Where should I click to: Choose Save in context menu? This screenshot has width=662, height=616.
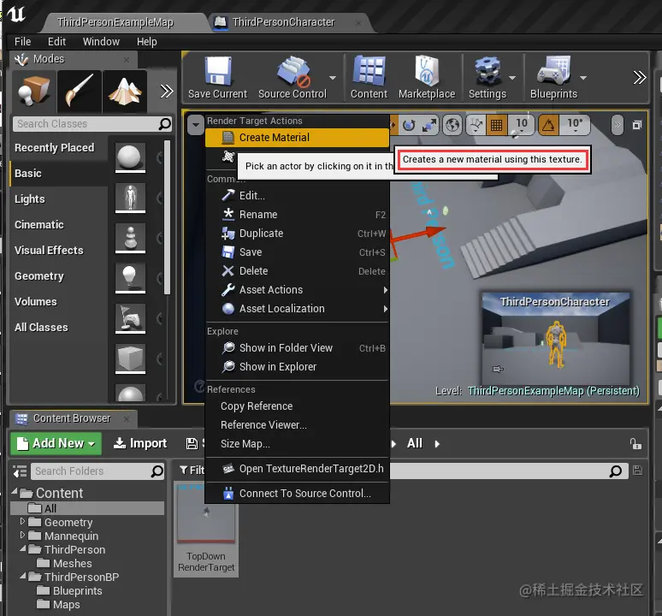pos(297,252)
